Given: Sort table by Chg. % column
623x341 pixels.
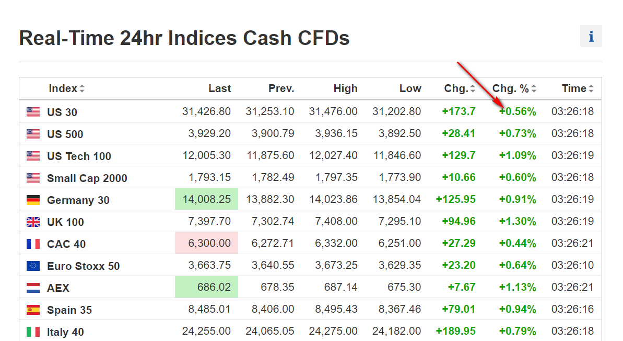Looking at the screenshot, I should (514, 88).
